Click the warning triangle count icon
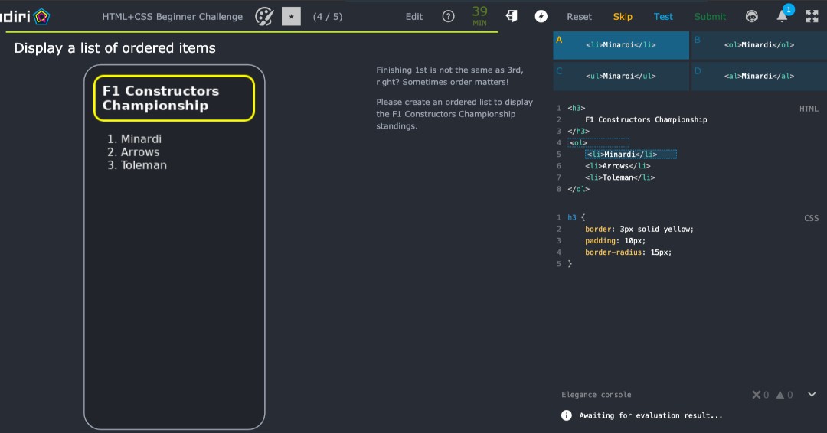The height and width of the screenshot is (433, 827). click(780, 395)
